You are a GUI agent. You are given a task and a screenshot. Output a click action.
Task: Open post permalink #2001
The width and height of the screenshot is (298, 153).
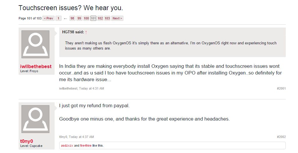(281, 88)
